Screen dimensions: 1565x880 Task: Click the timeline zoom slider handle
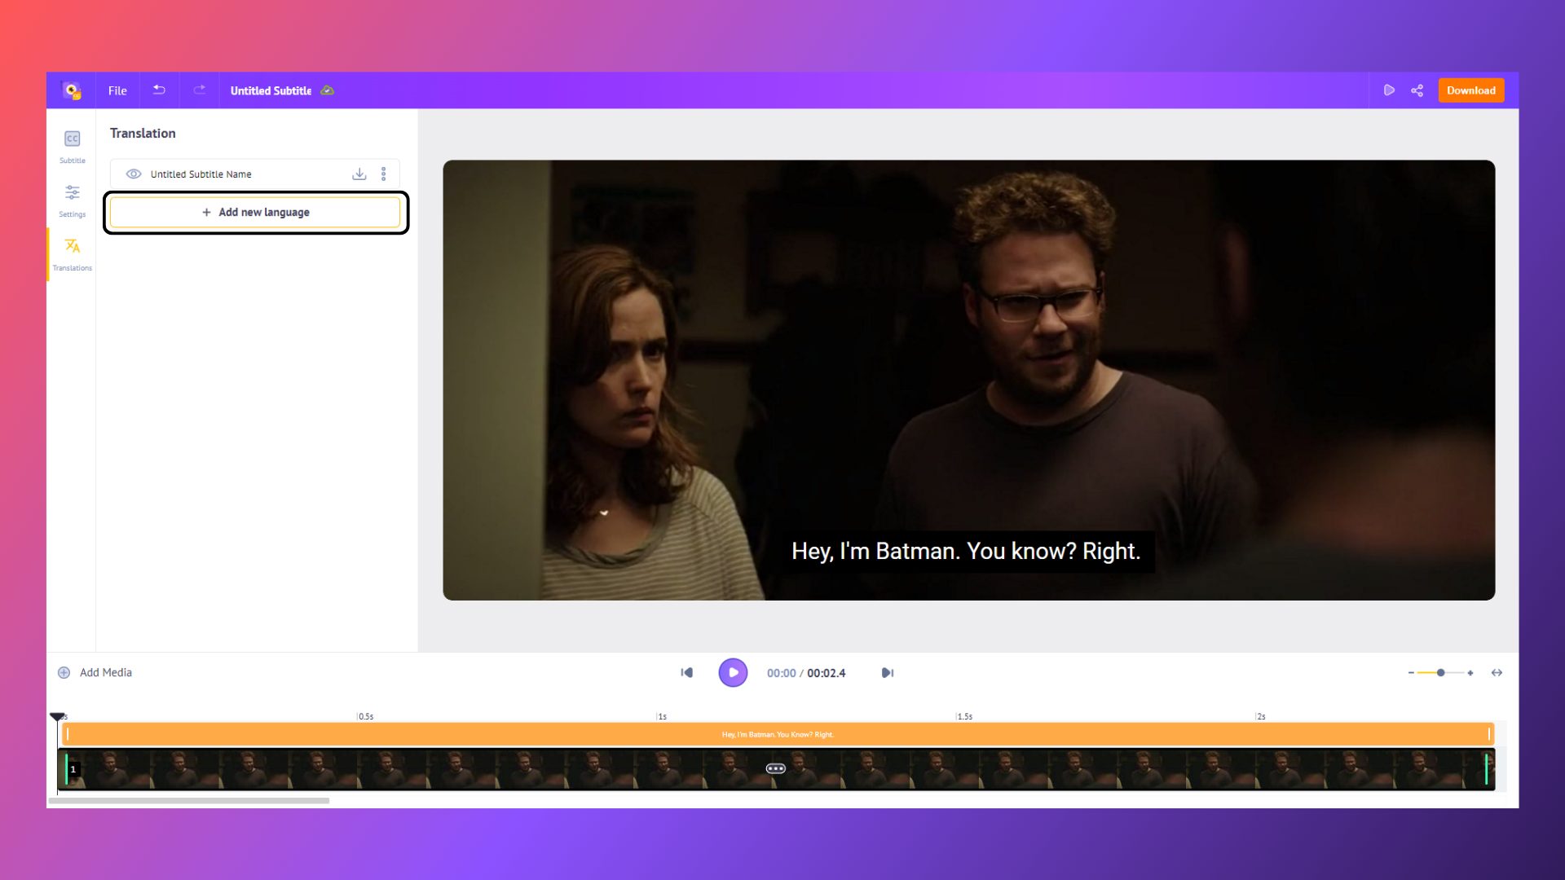1441,673
